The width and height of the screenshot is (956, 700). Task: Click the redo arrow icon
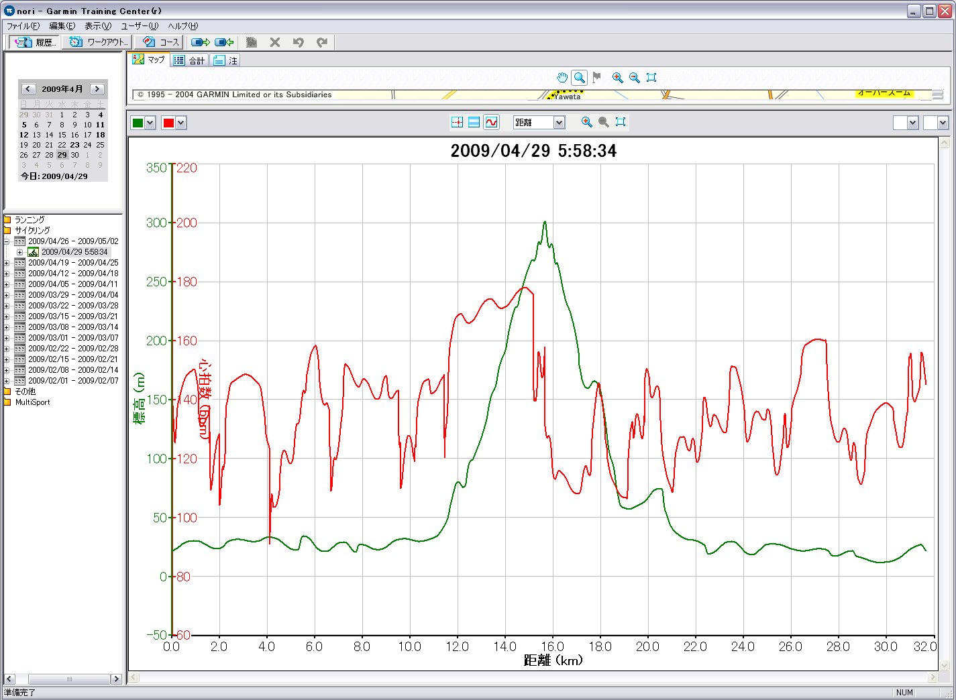(322, 42)
